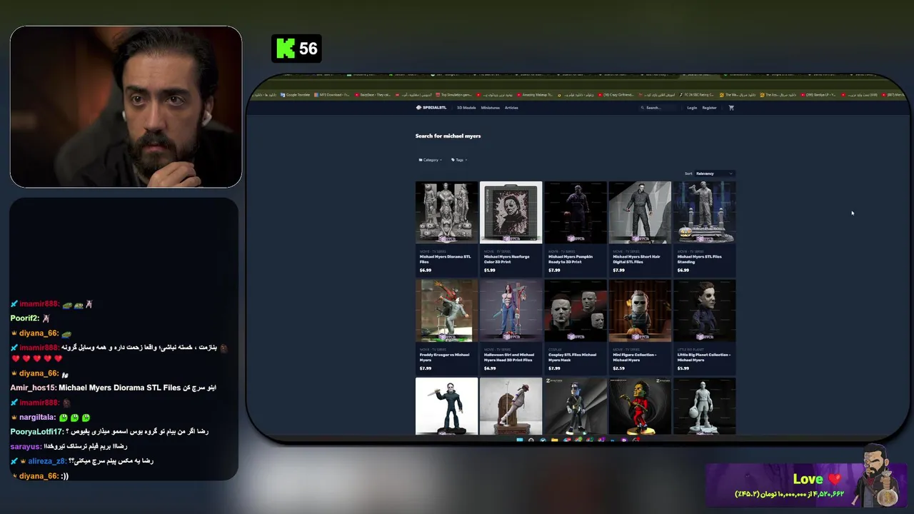Screen dimensions: 914x514
Task: Click the Kick viewer count badge
Action: point(296,49)
